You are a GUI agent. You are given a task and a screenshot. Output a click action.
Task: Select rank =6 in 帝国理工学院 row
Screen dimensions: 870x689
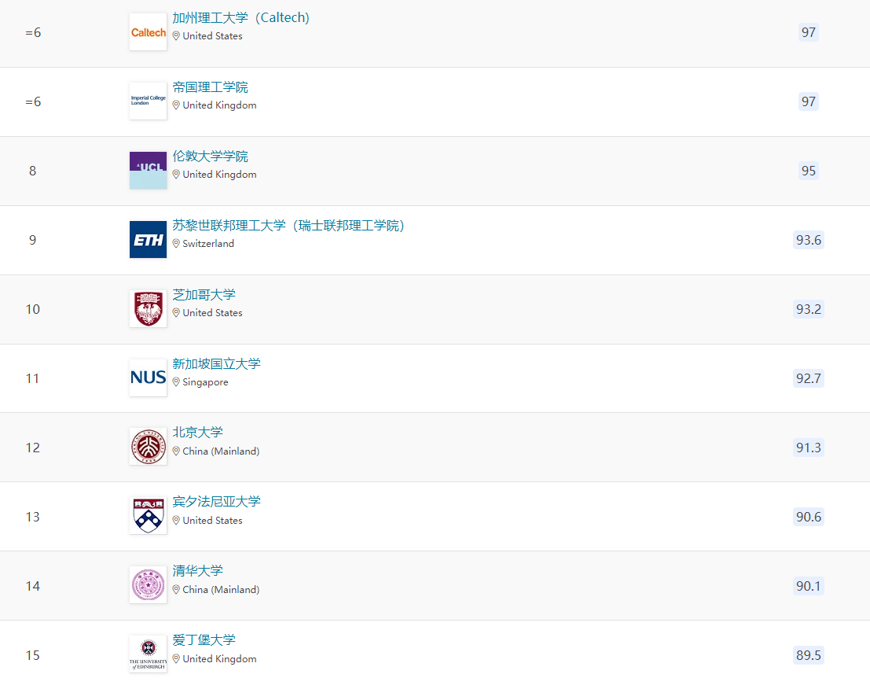pos(33,101)
